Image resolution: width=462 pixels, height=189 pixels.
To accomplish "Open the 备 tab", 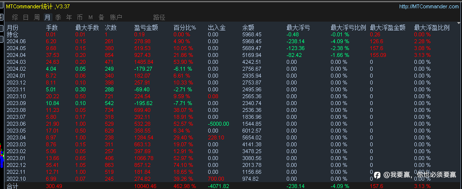I will 101,17.
